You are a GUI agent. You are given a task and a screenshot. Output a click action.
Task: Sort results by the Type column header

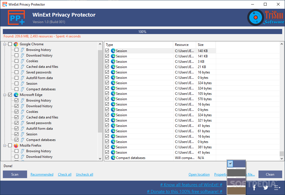pos(139,45)
